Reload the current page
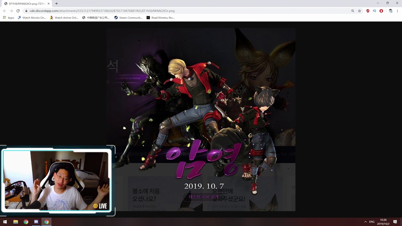This screenshot has height=226, width=402. [x=18, y=11]
